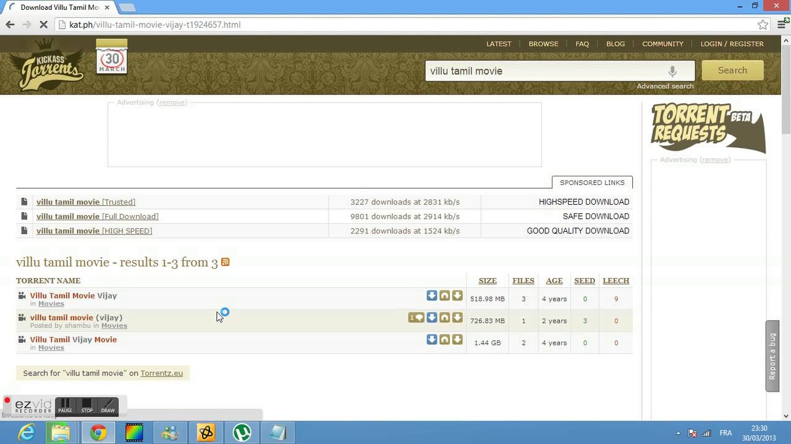
Task: Open Internet Explorer from the taskbar
Action: [x=26, y=433]
